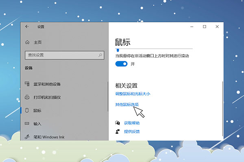Open 笔和 Windows Ink settings

tap(49, 137)
